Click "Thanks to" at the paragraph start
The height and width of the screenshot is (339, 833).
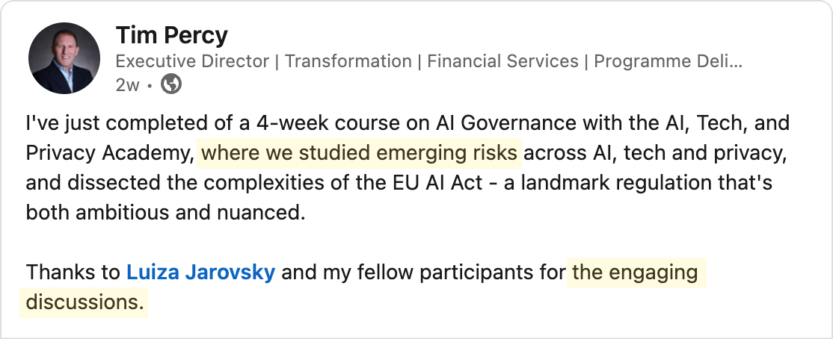click(x=73, y=273)
